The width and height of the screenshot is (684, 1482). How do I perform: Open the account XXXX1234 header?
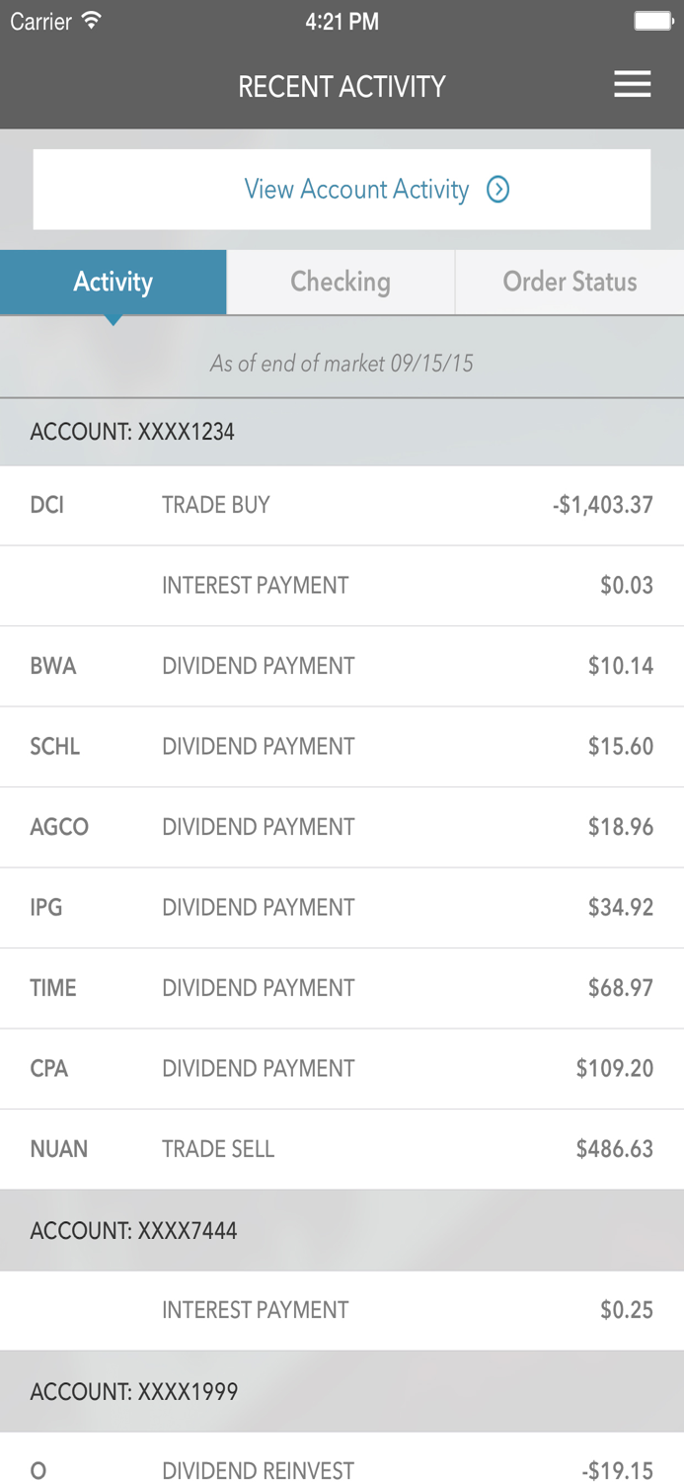pyautogui.click(x=342, y=432)
